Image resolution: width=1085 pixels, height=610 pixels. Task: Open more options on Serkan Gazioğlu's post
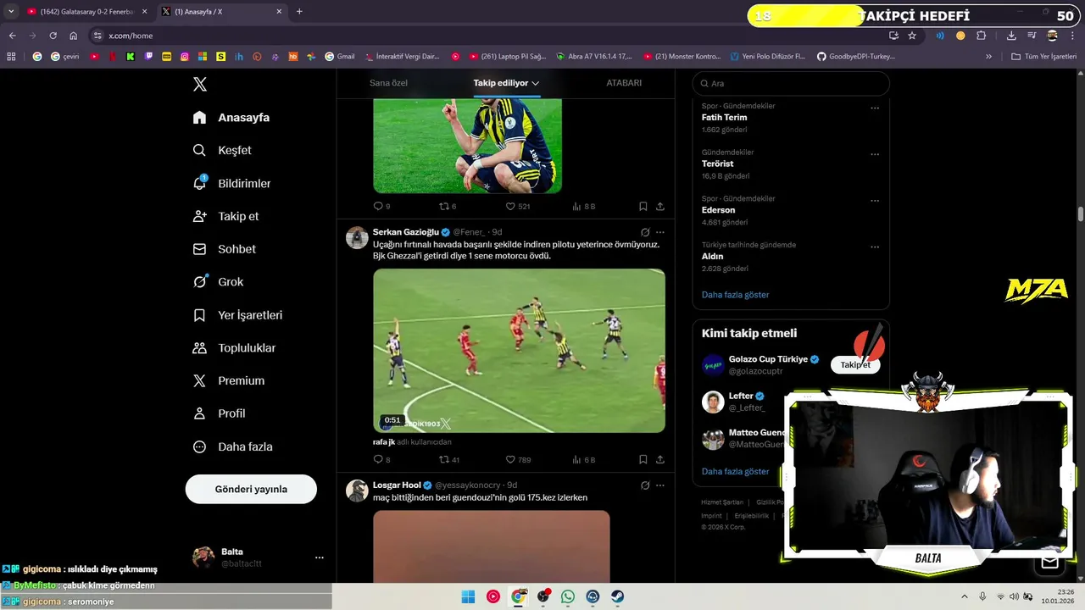(660, 232)
